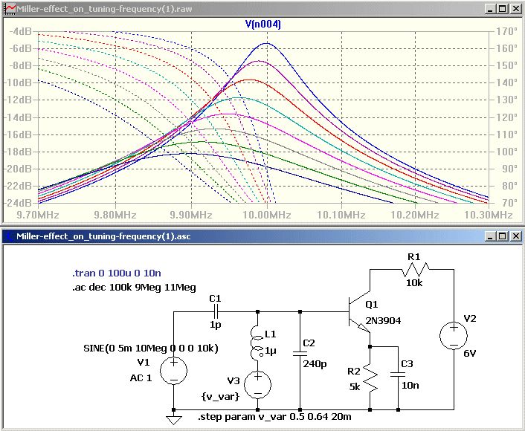This screenshot has width=525, height=431.
Task: Select transistor Q1 symbol
Action: pos(358,311)
